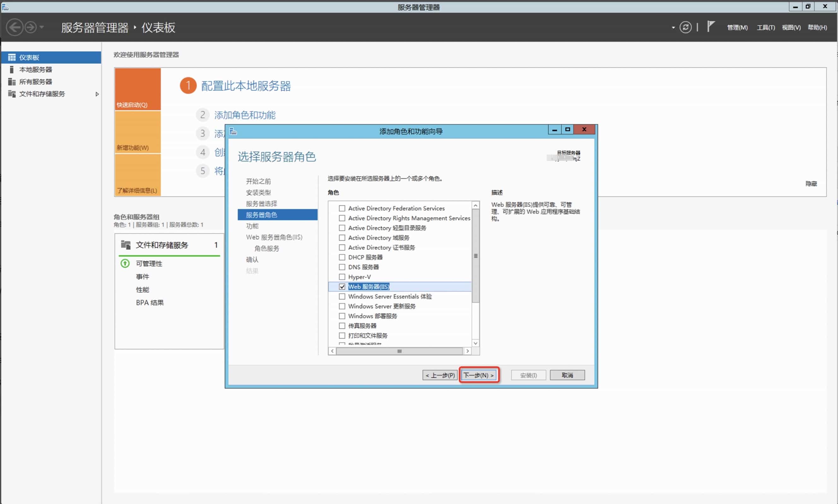Open dropdown arrow left of refresh icon
The width and height of the screenshot is (838, 504).
point(673,27)
